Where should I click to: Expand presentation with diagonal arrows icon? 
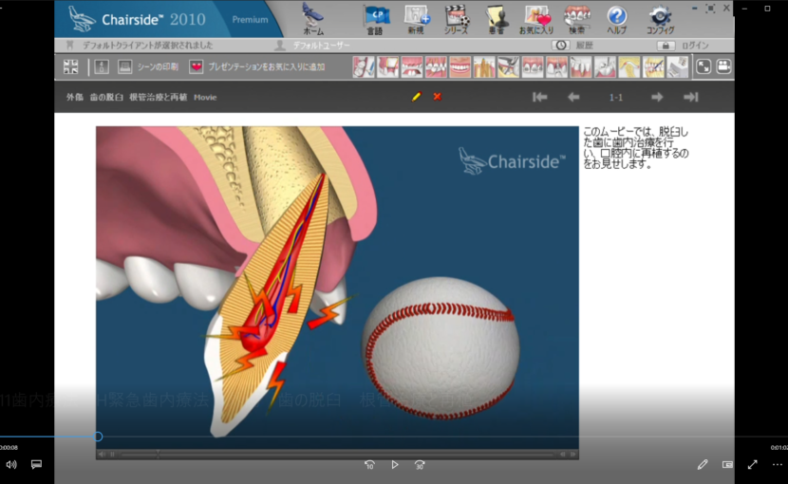pyautogui.click(x=704, y=66)
